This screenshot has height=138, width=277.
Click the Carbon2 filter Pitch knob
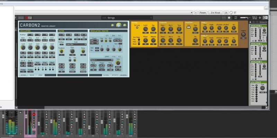tap(72, 51)
